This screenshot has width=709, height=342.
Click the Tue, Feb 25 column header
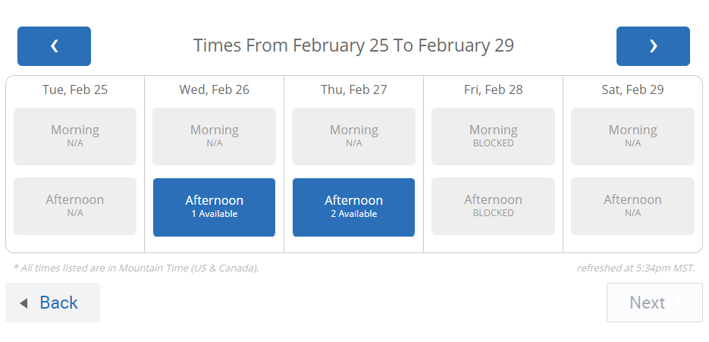coord(75,89)
